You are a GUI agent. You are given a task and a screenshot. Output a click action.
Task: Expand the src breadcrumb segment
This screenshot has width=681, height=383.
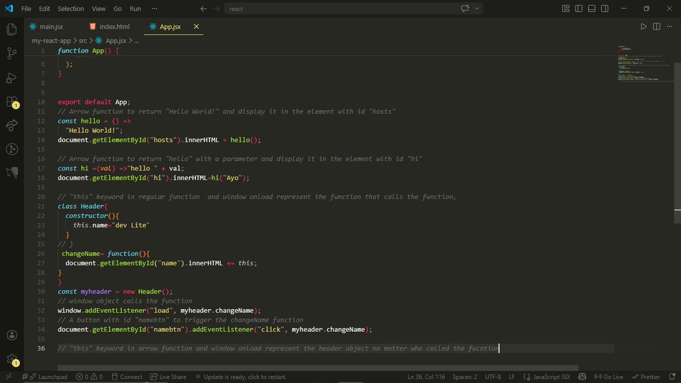tap(83, 41)
